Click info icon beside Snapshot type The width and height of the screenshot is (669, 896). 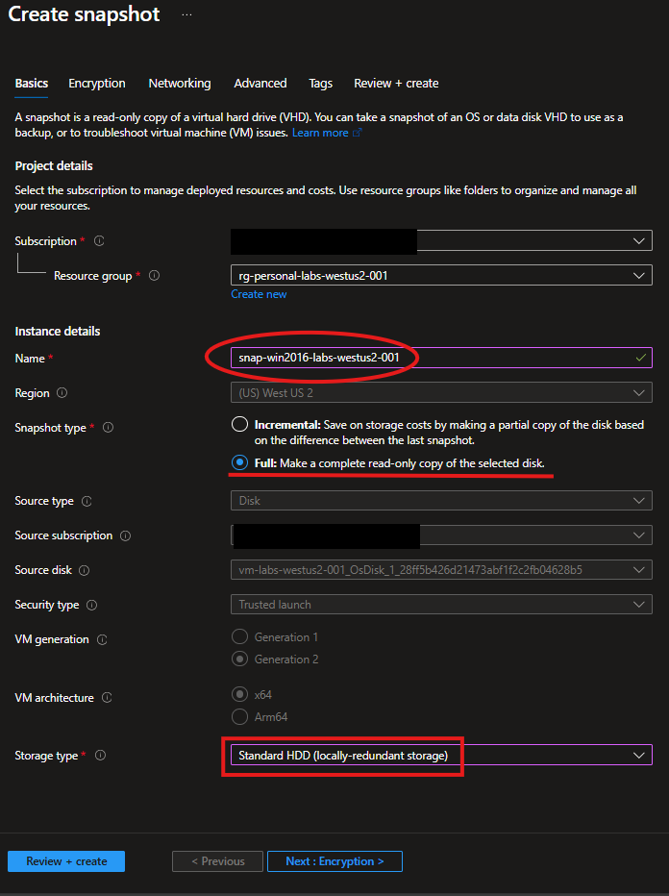pyautogui.click(x=108, y=428)
